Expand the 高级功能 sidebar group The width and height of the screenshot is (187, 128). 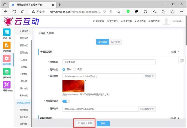click(25, 117)
